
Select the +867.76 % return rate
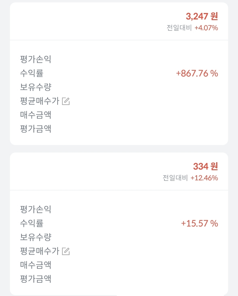197,73
